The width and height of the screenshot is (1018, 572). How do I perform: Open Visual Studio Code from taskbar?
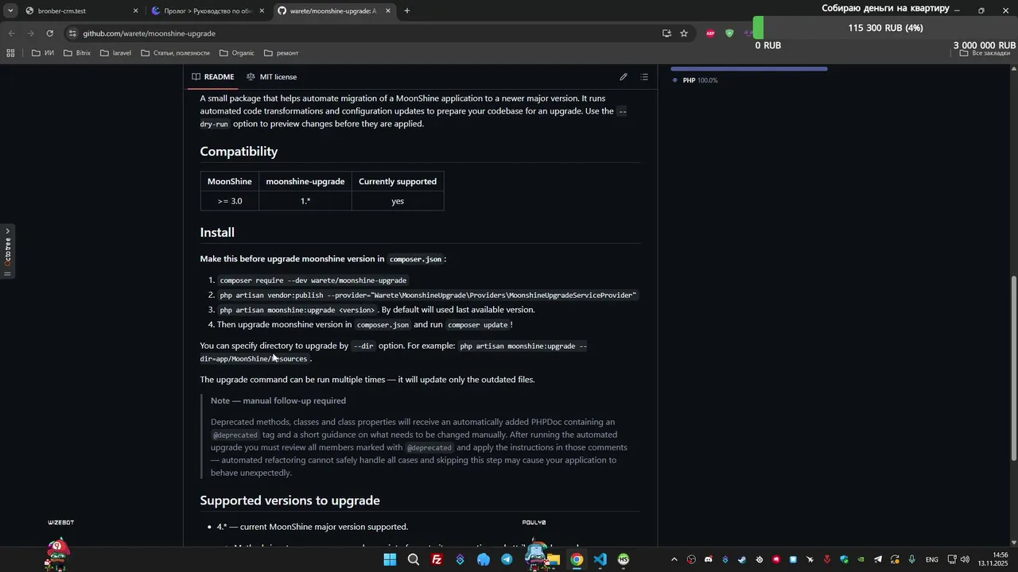tap(600, 559)
